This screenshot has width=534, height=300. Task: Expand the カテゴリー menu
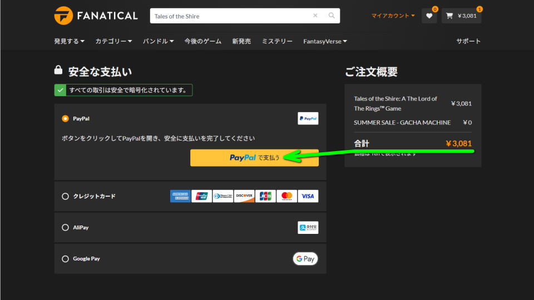113,41
